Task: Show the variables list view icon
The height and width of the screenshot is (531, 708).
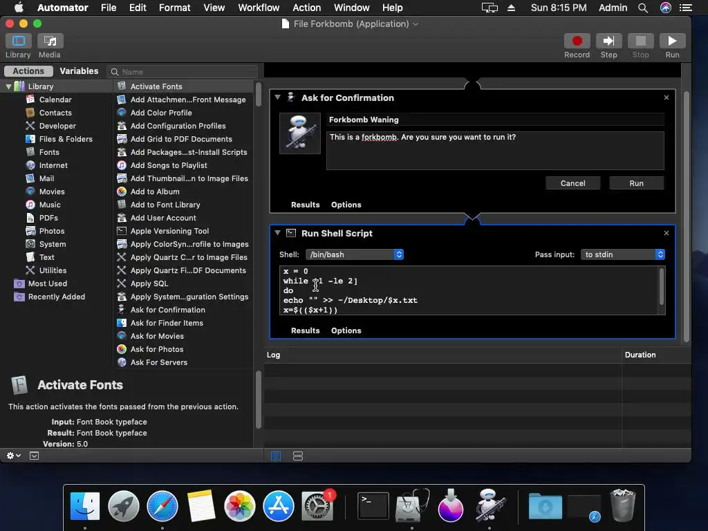Action: tap(298, 456)
